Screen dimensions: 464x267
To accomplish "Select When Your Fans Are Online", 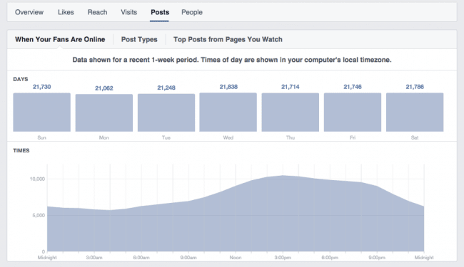I will pos(60,40).
